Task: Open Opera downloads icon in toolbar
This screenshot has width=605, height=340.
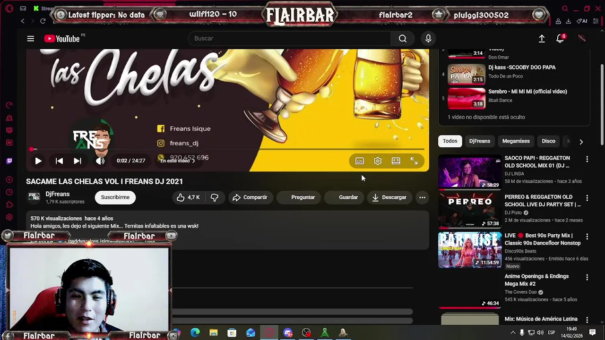Action: pyautogui.click(x=568, y=21)
